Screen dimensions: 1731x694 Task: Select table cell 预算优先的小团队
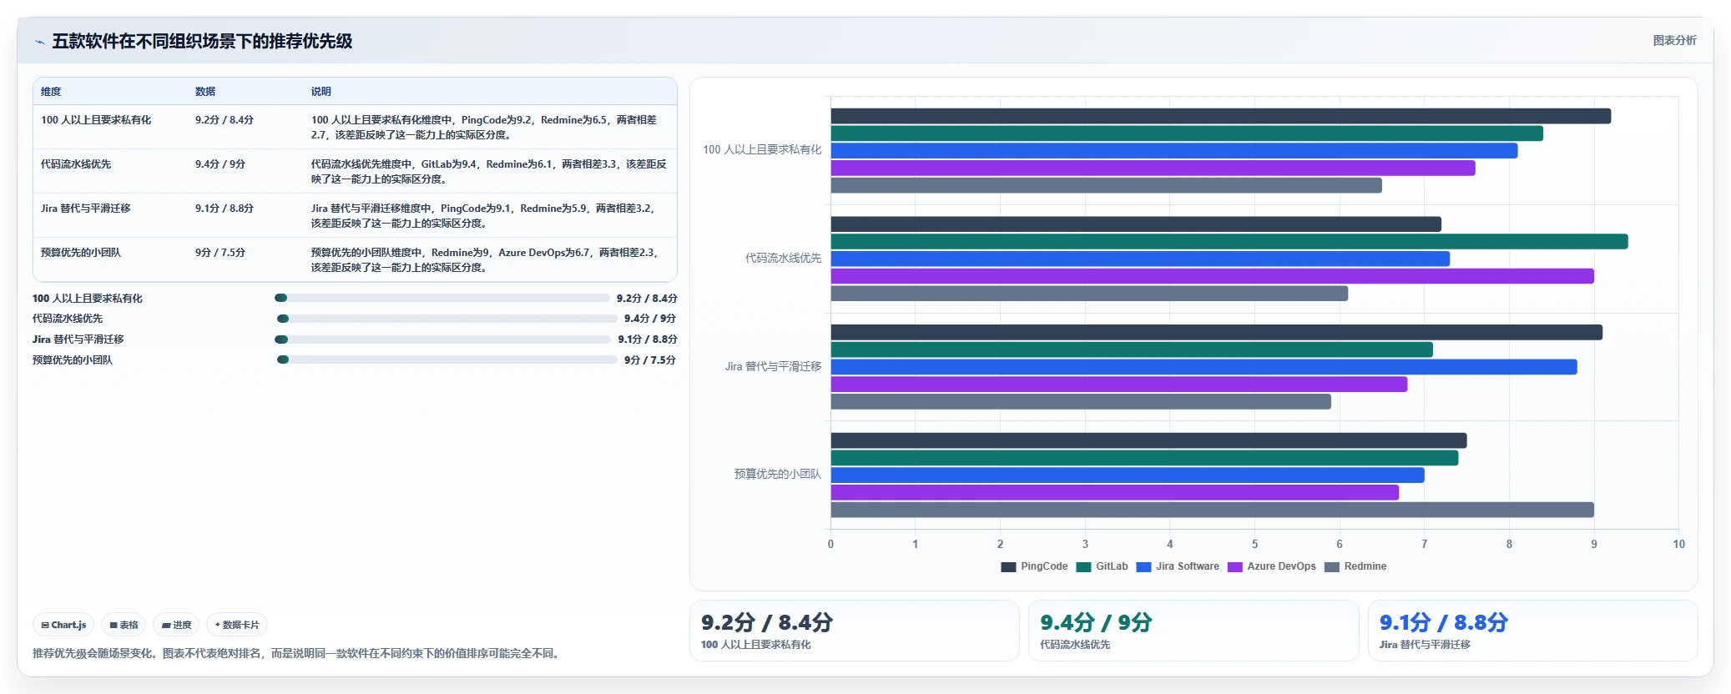pos(81,253)
